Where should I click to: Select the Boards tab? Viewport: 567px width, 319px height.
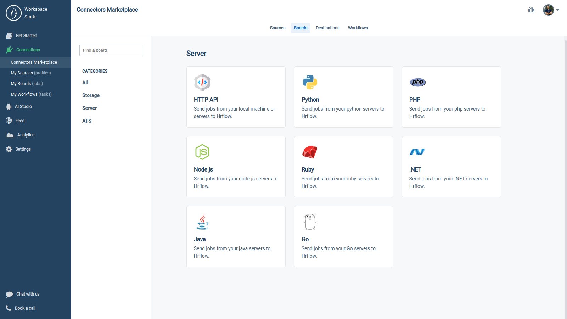(x=301, y=28)
